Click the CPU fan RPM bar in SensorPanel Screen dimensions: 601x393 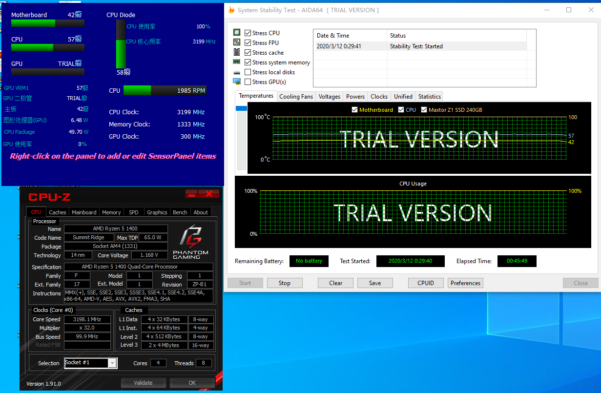coord(165,90)
